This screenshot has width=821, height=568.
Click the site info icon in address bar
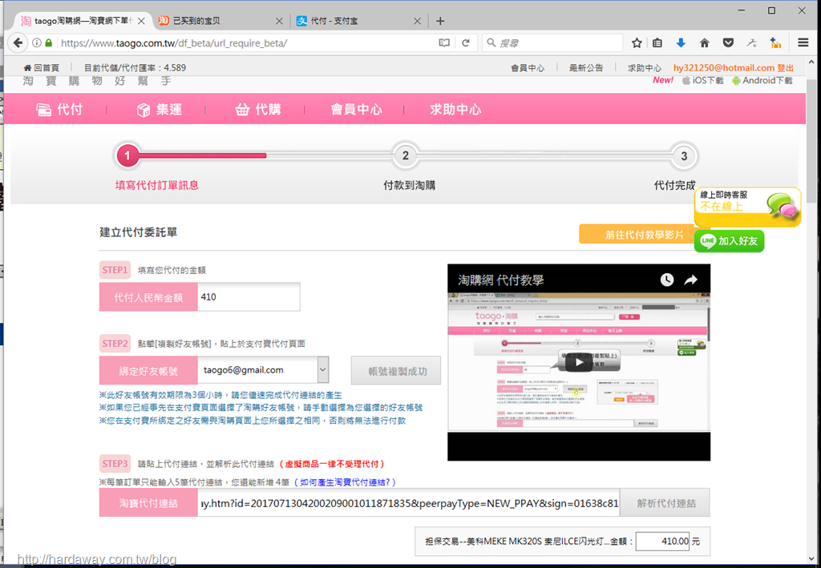tap(37, 43)
